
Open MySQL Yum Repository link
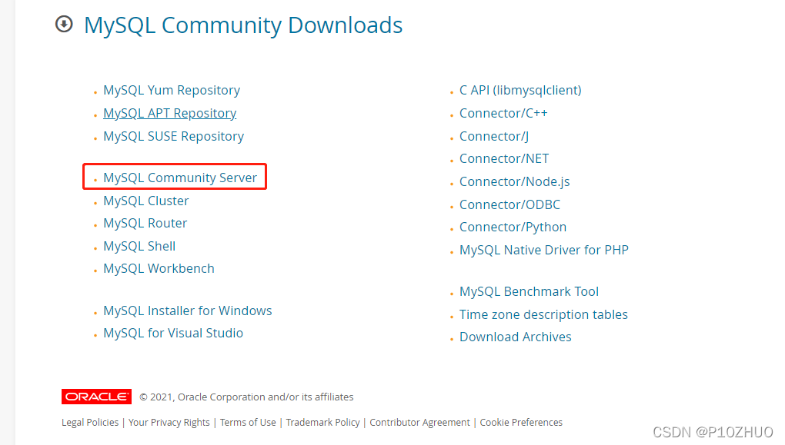172,90
